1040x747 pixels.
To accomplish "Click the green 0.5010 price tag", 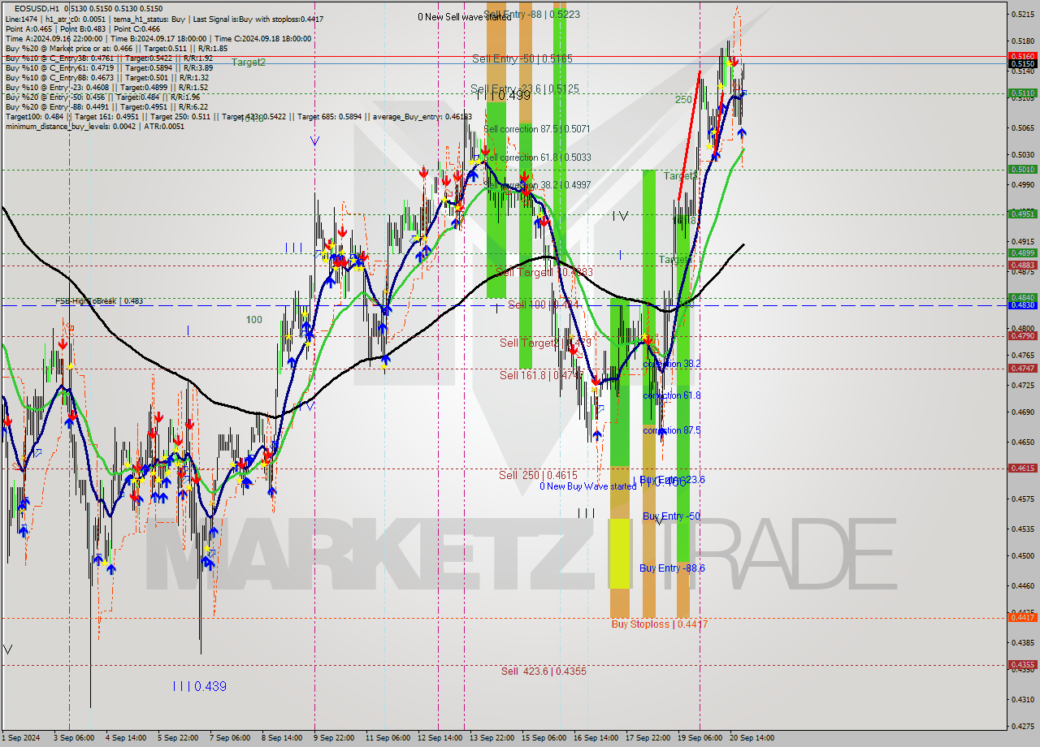I will point(1022,170).
